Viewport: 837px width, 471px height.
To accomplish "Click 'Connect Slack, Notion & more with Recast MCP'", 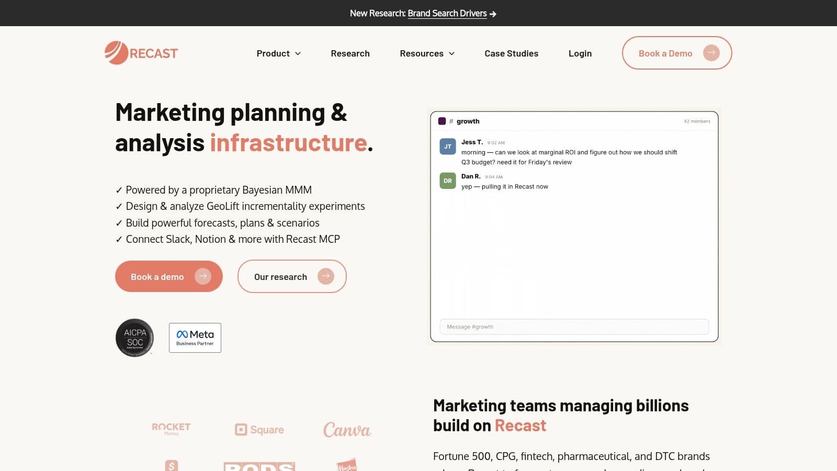I will point(228,239).
